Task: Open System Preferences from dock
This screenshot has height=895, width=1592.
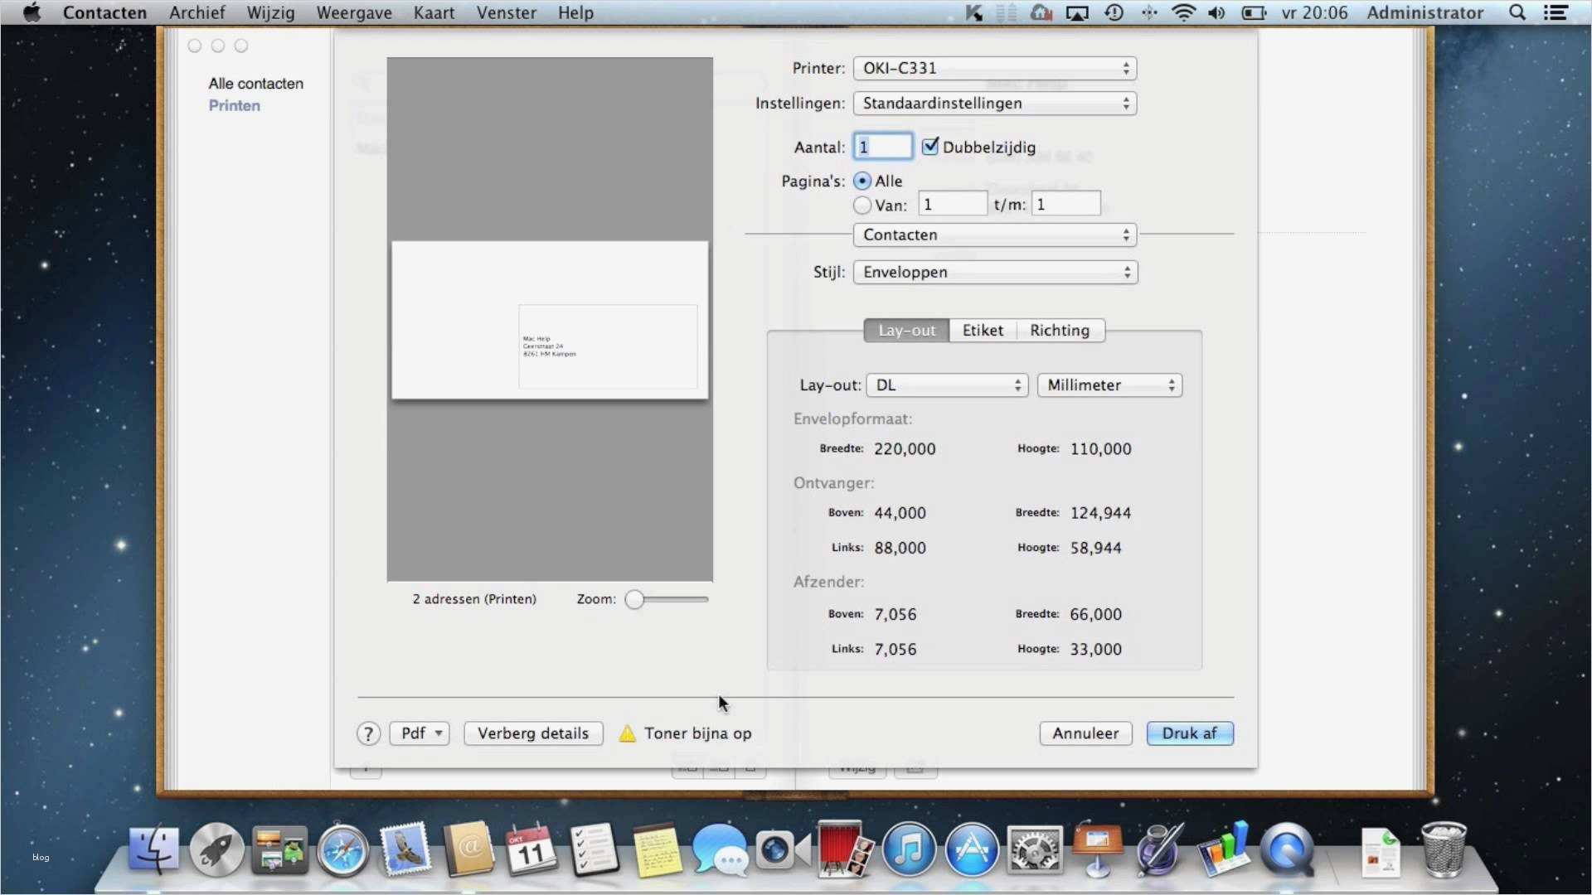Action: pos(1034,850)
